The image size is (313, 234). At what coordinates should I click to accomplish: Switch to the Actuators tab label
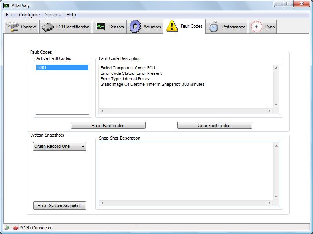pos(152,27)
